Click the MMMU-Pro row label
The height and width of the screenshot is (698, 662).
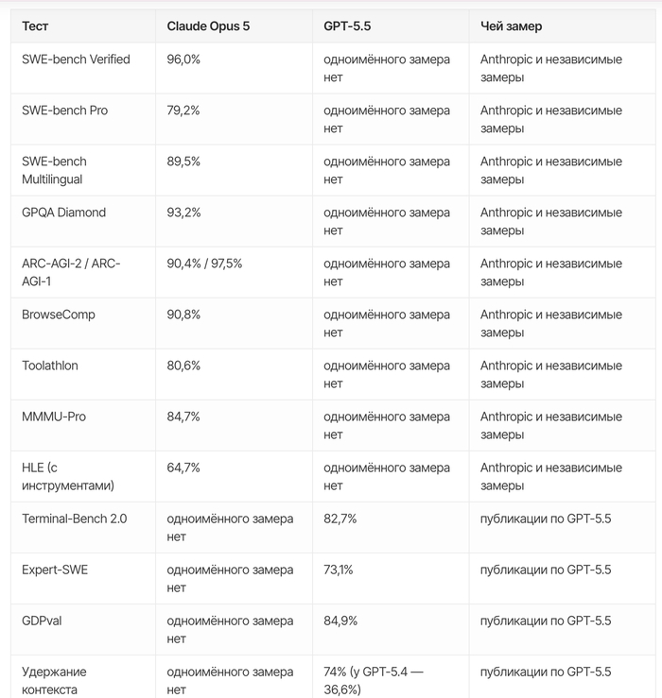pyautogui.click(x=54, y=417)
